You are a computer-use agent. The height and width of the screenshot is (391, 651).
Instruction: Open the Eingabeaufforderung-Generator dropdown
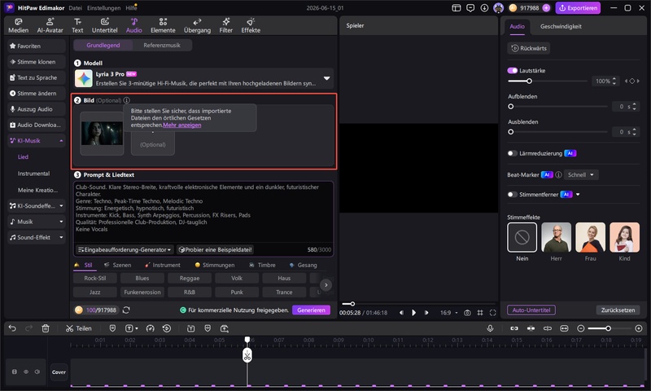click(x=125, y=250)
